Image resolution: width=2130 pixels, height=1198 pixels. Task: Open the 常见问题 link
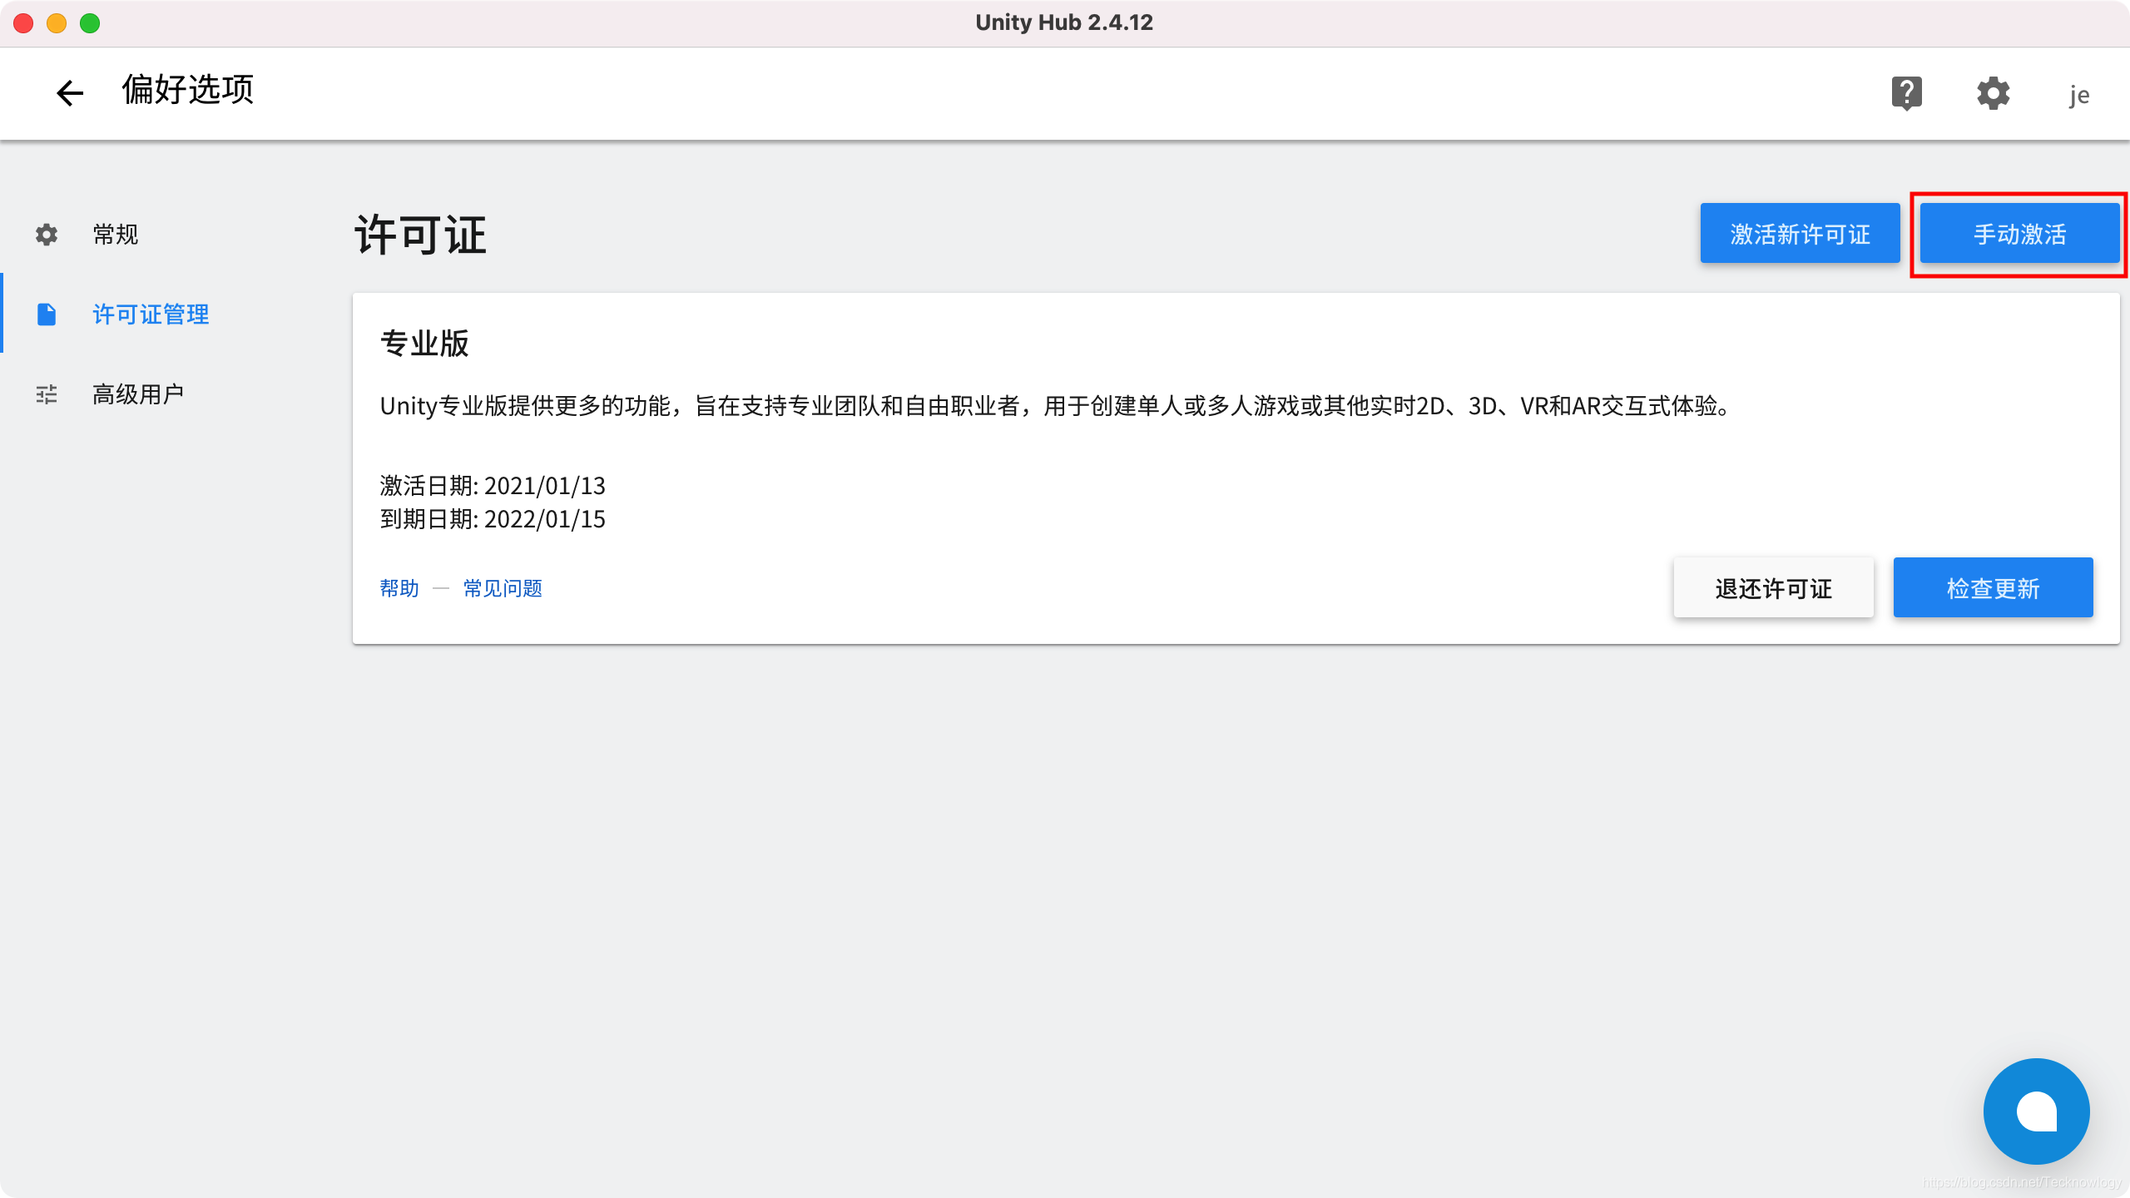point(503,588)
